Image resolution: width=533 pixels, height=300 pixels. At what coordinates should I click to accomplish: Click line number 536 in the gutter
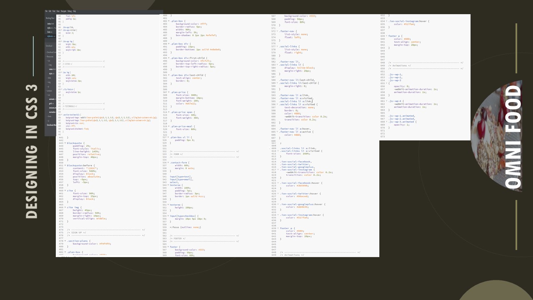point(165,162)
